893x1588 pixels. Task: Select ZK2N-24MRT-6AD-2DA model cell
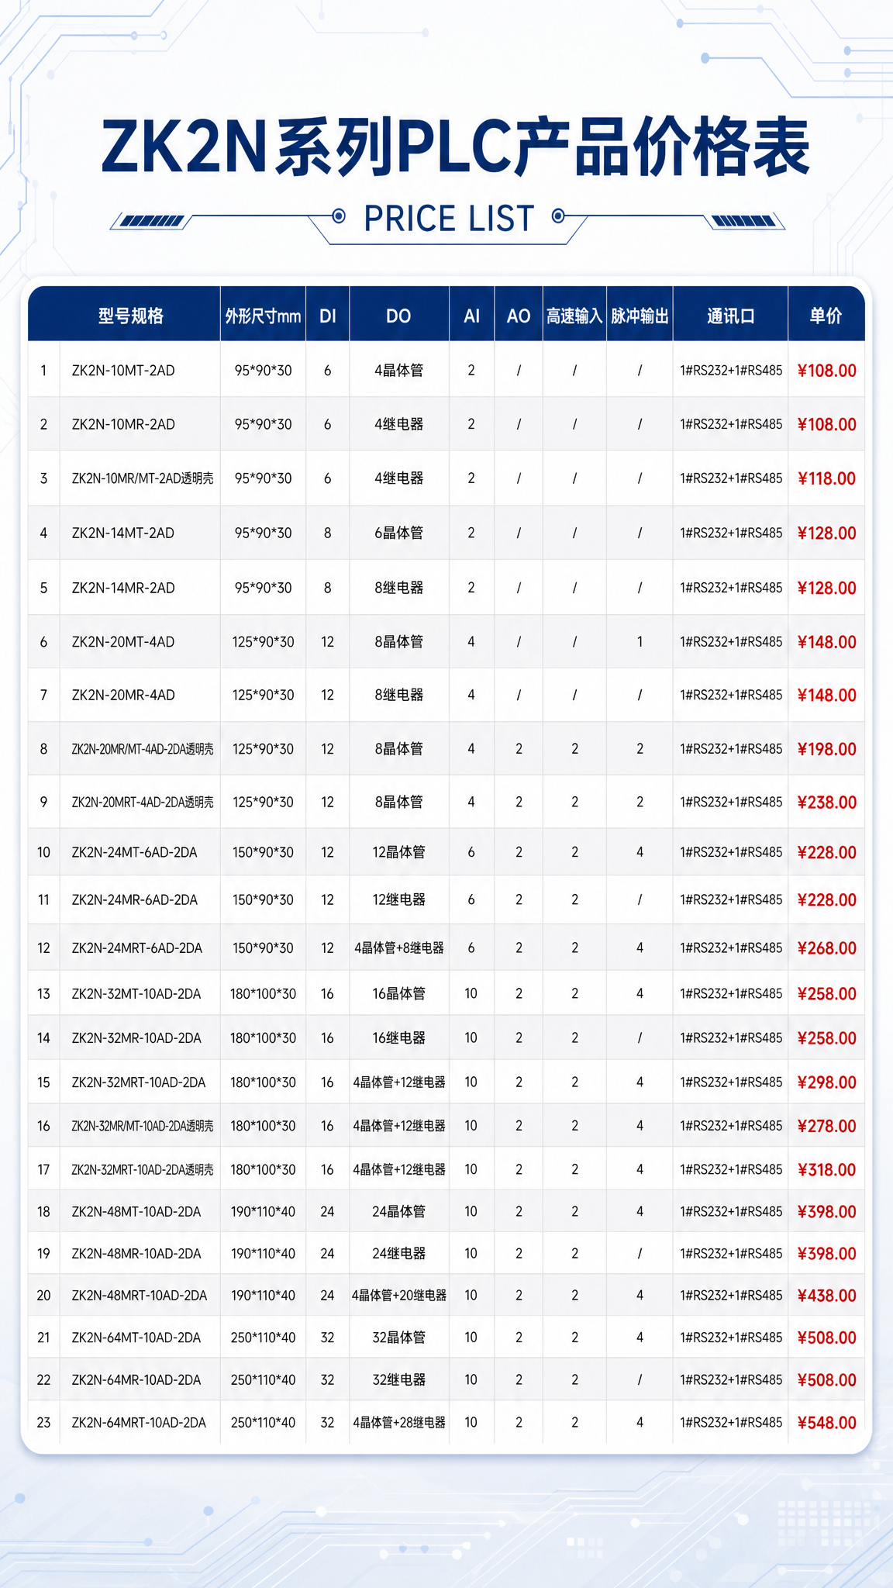[137, 948]
